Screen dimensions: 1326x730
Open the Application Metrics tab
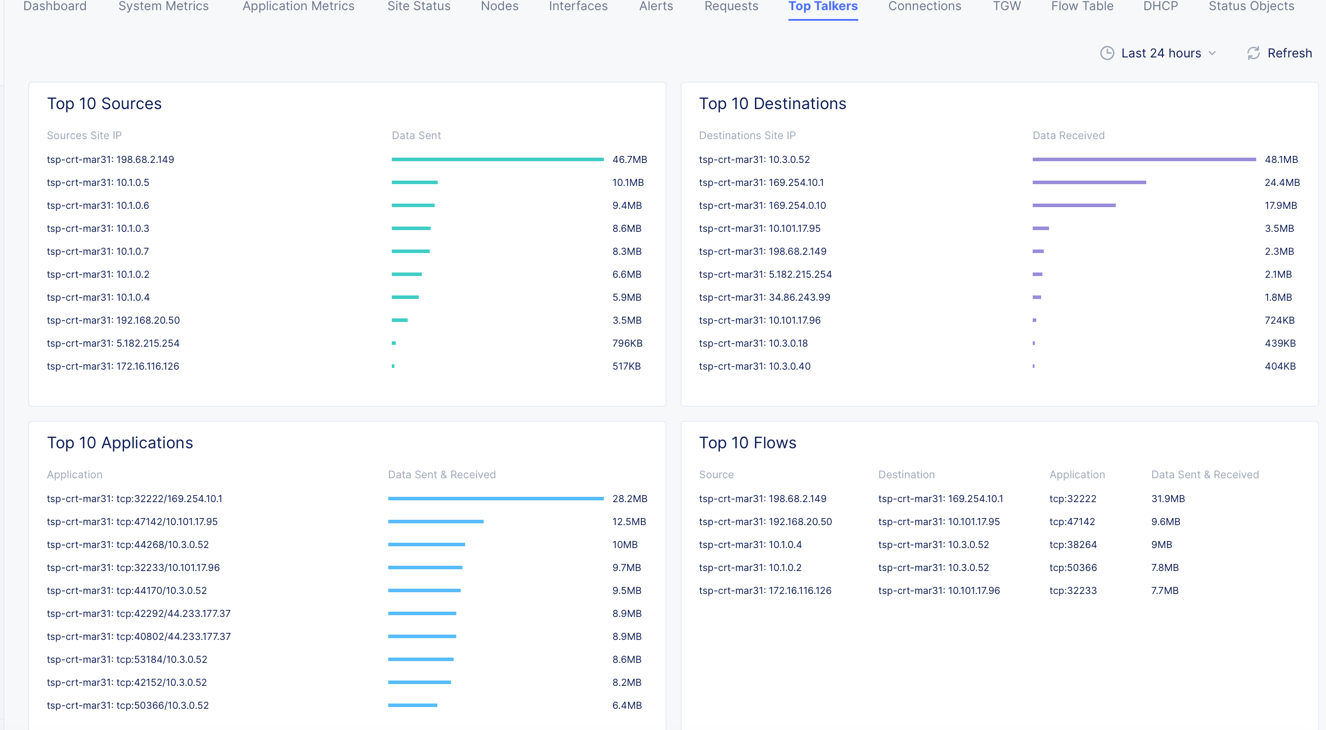[x=298, y=6]
